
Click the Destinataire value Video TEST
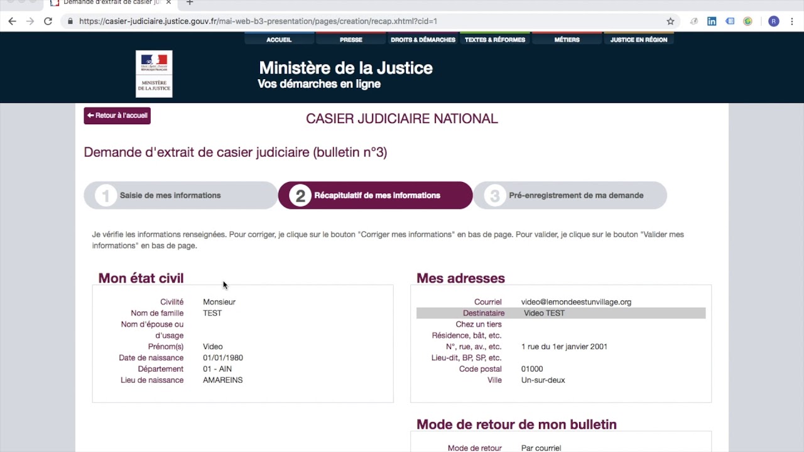click(544, 313)
